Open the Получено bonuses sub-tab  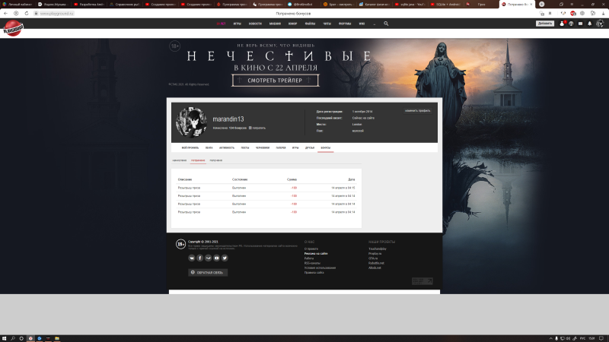216,160
